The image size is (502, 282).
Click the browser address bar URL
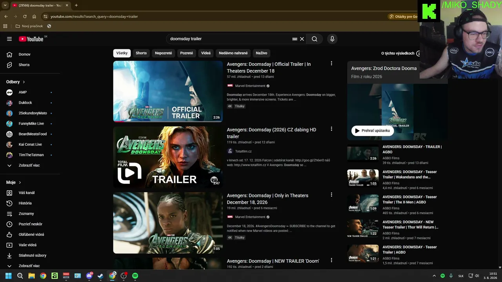tap(94, 16)
